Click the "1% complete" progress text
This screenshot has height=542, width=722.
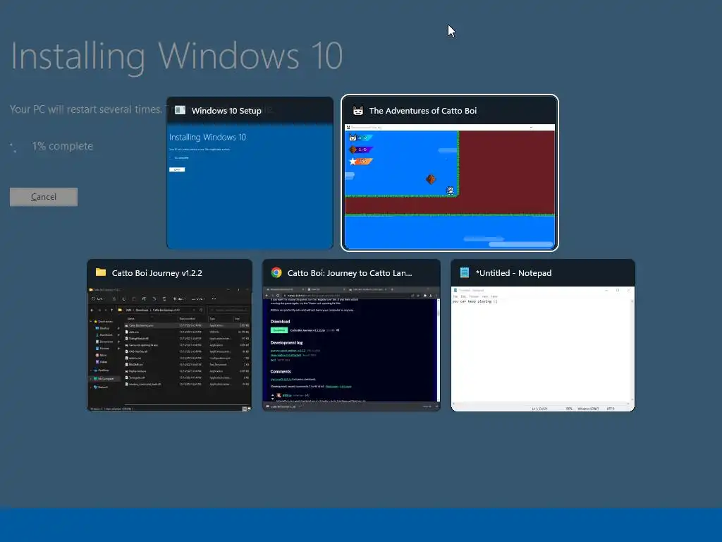point(63,146)
